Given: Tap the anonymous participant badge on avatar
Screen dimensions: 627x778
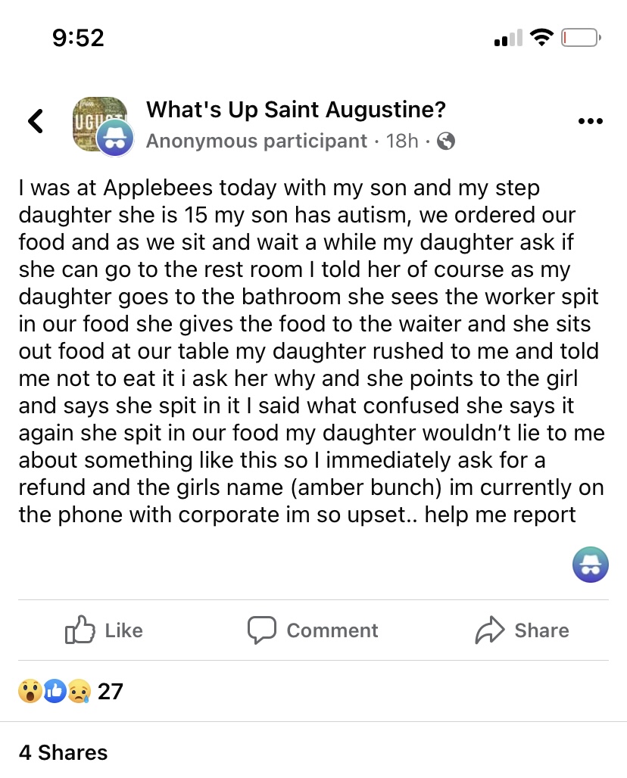Looking at the screenshot, I should (115, 138).
